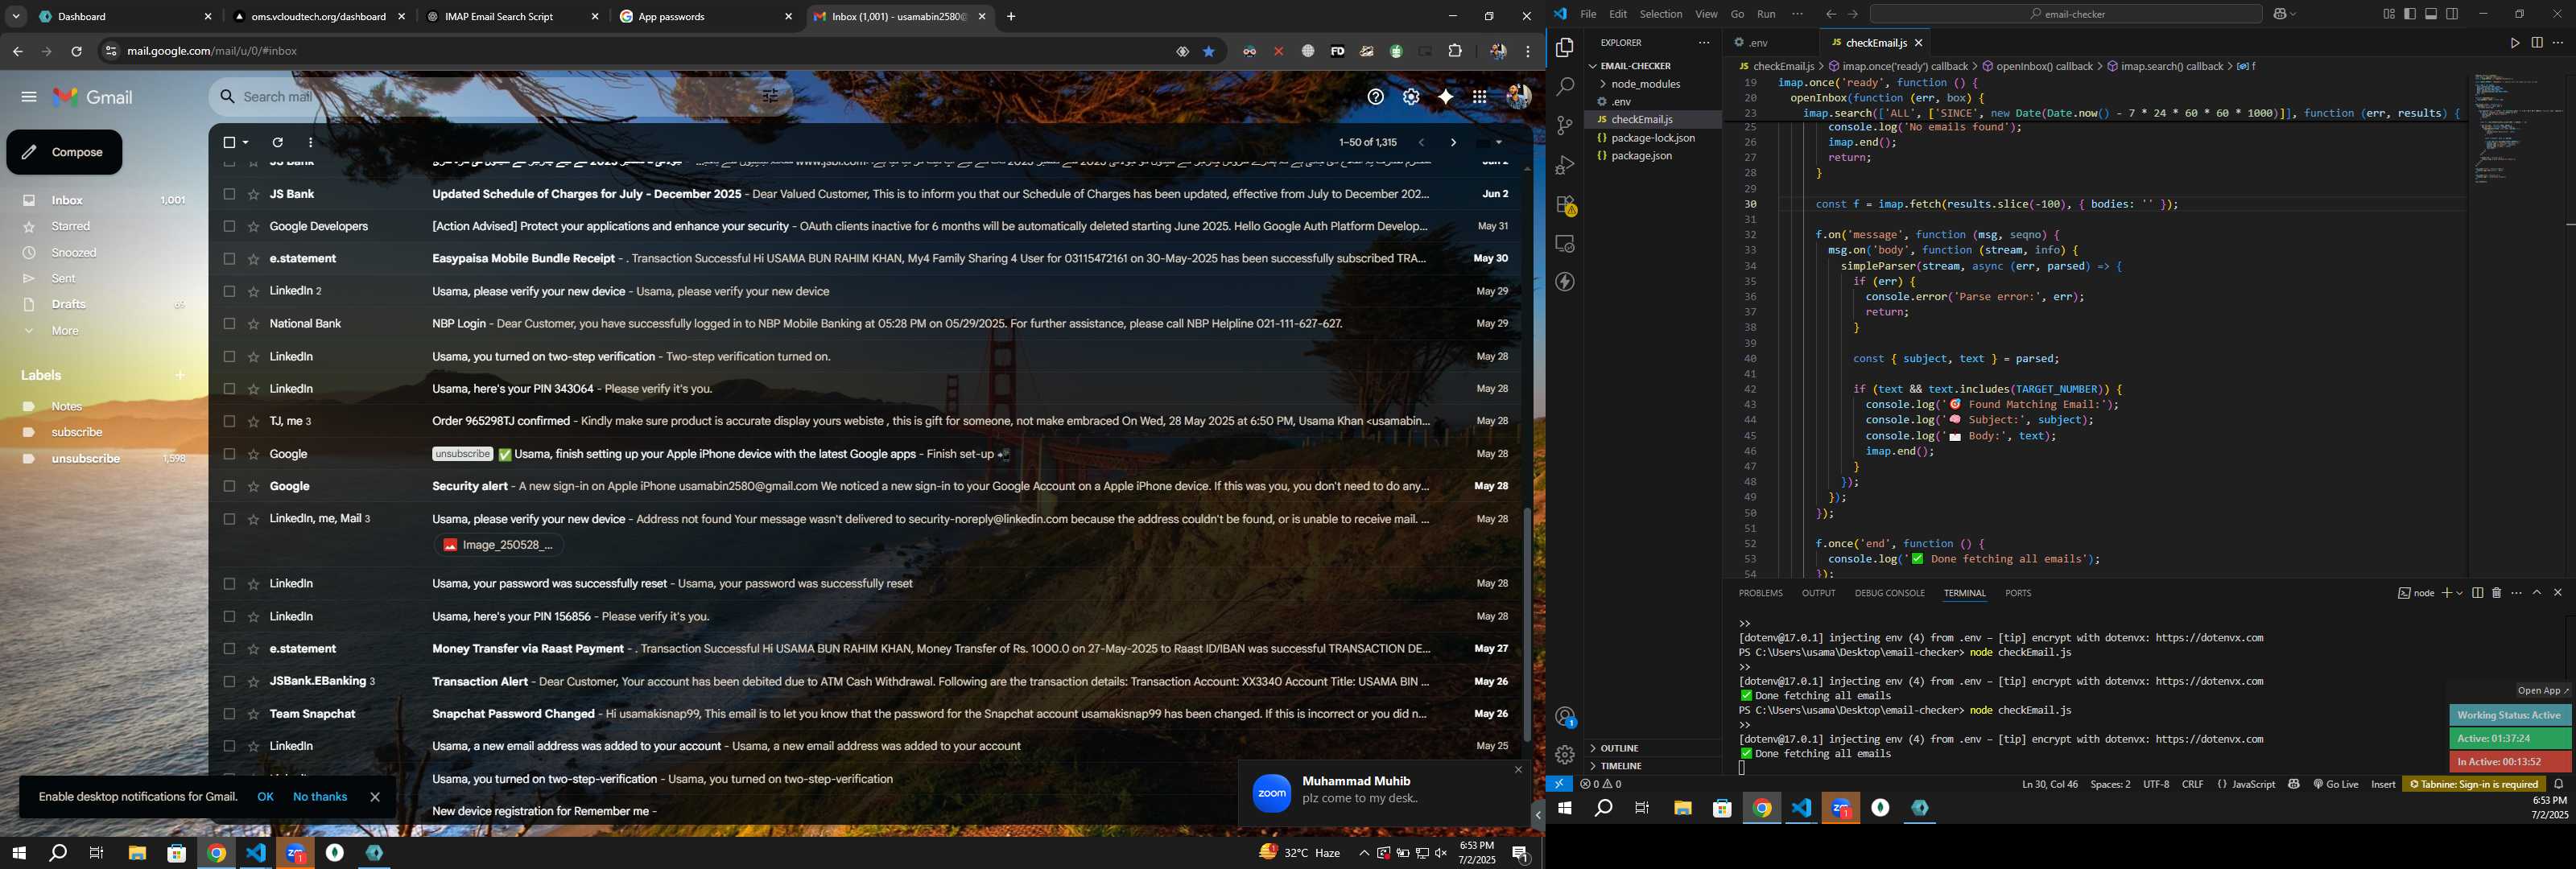The width and height of the screenshot is (2576, 869).
Task: Split the terminal in VS Code panel
Action: 2478,593
